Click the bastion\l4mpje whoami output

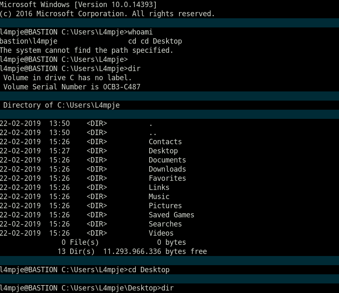28,41
